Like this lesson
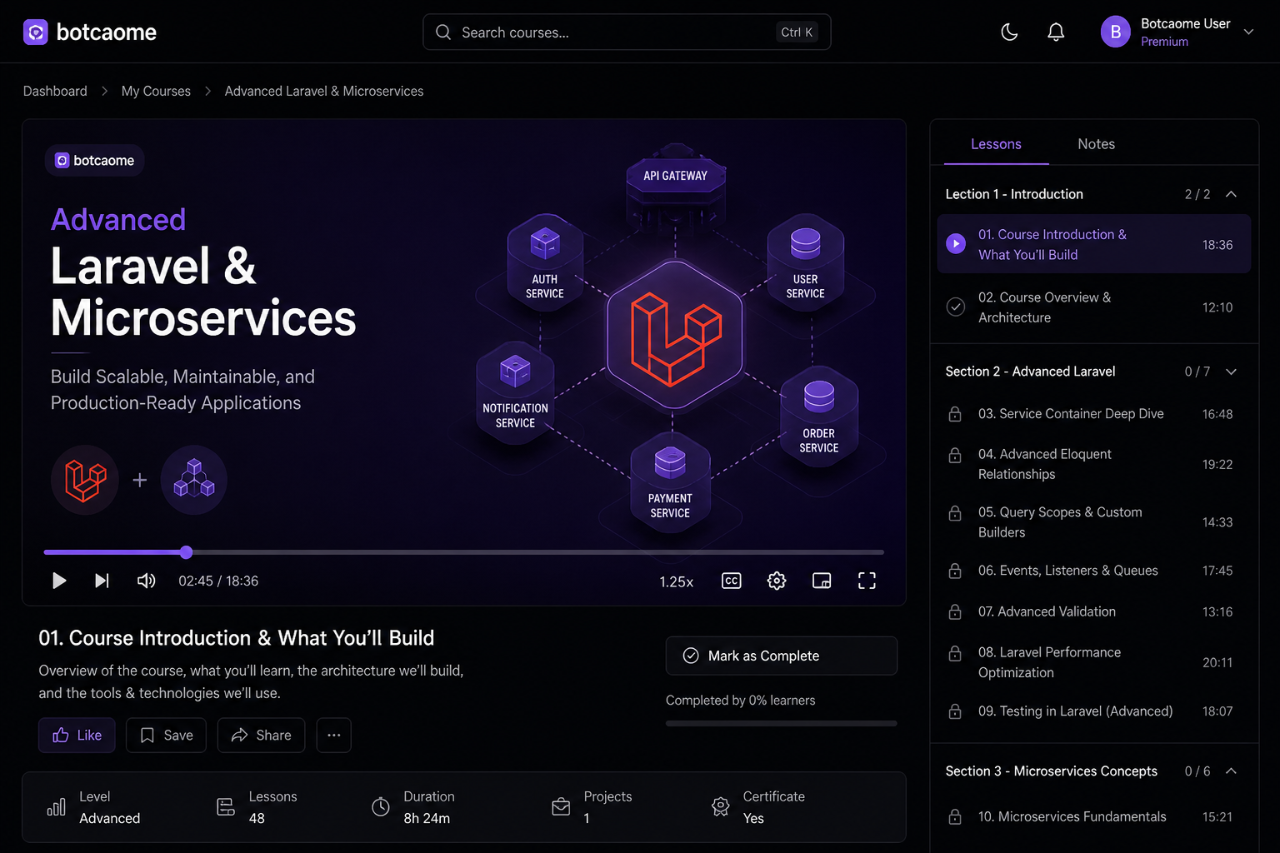 click(x=77, y=735)
